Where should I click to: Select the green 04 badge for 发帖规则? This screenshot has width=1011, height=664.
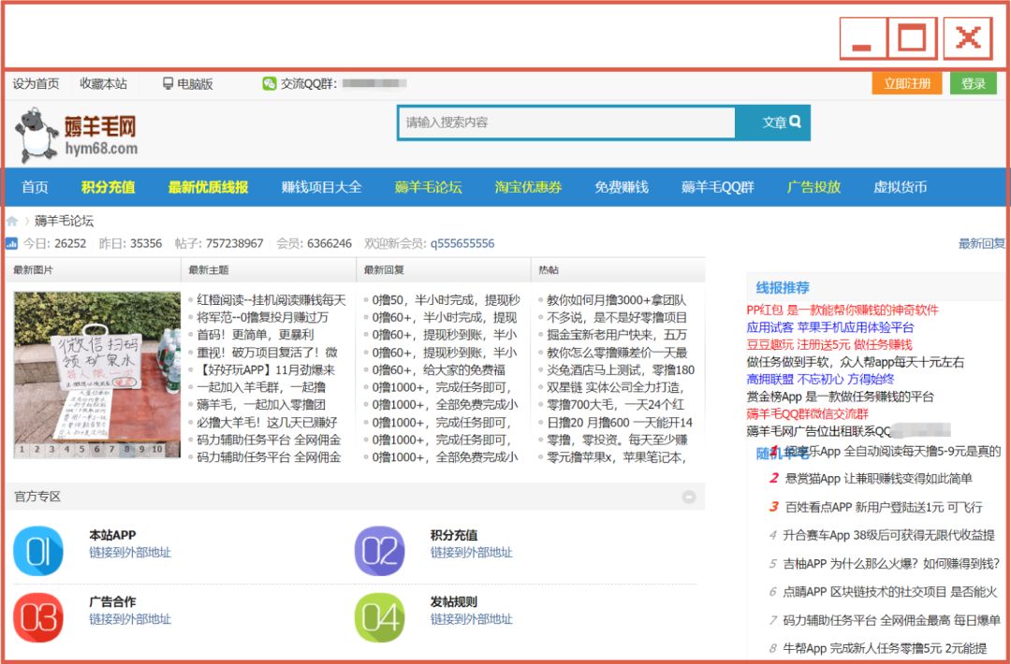pyautogui.click(x=377, y=617)
